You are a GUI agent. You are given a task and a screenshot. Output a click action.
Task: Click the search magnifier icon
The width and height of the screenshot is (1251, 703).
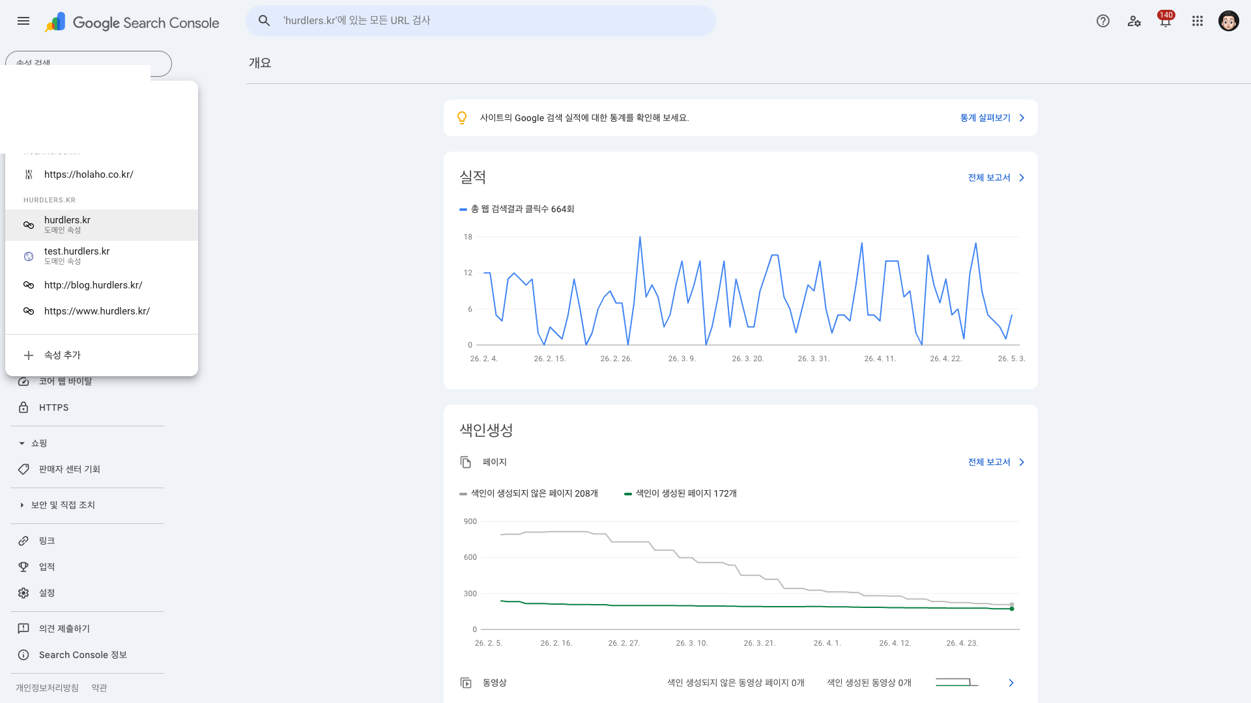pyautogui.click(x=264, y=21)
